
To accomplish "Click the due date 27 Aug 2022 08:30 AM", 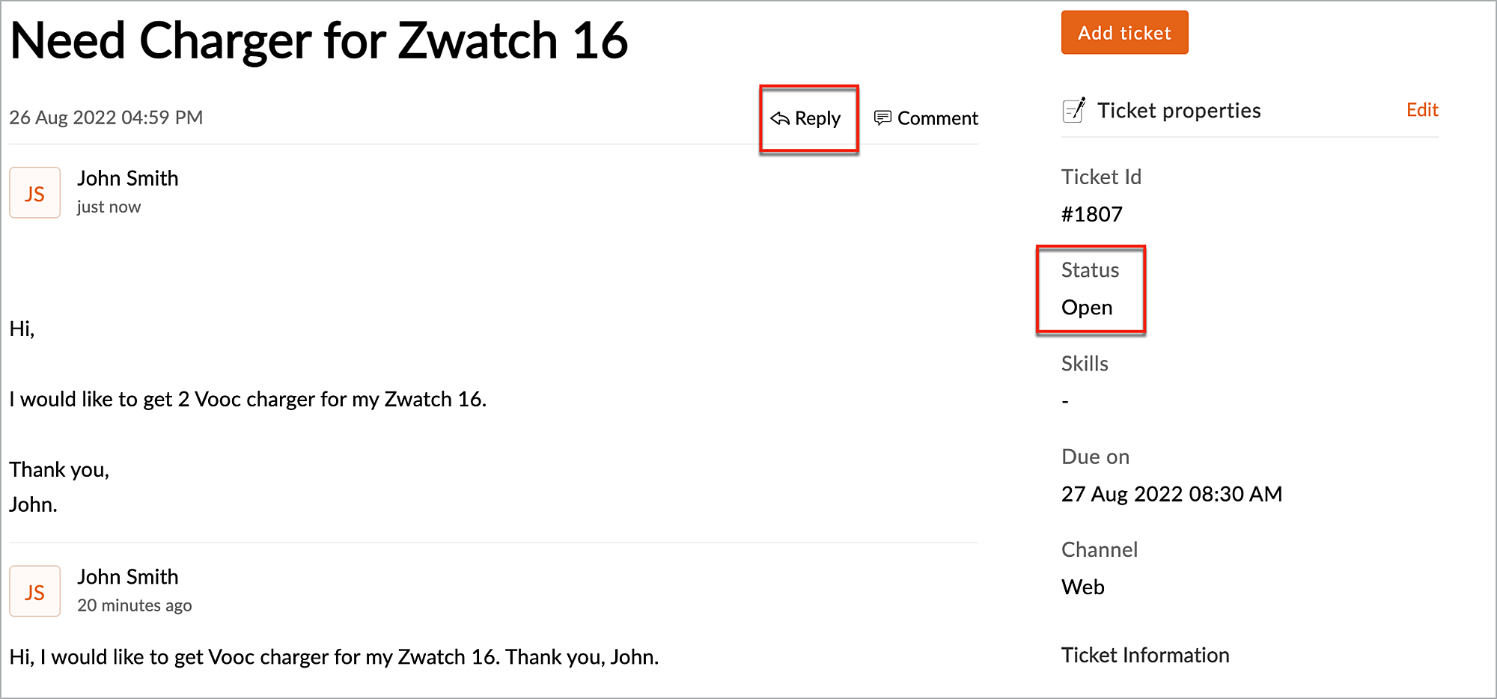I will click(1171, 494).
